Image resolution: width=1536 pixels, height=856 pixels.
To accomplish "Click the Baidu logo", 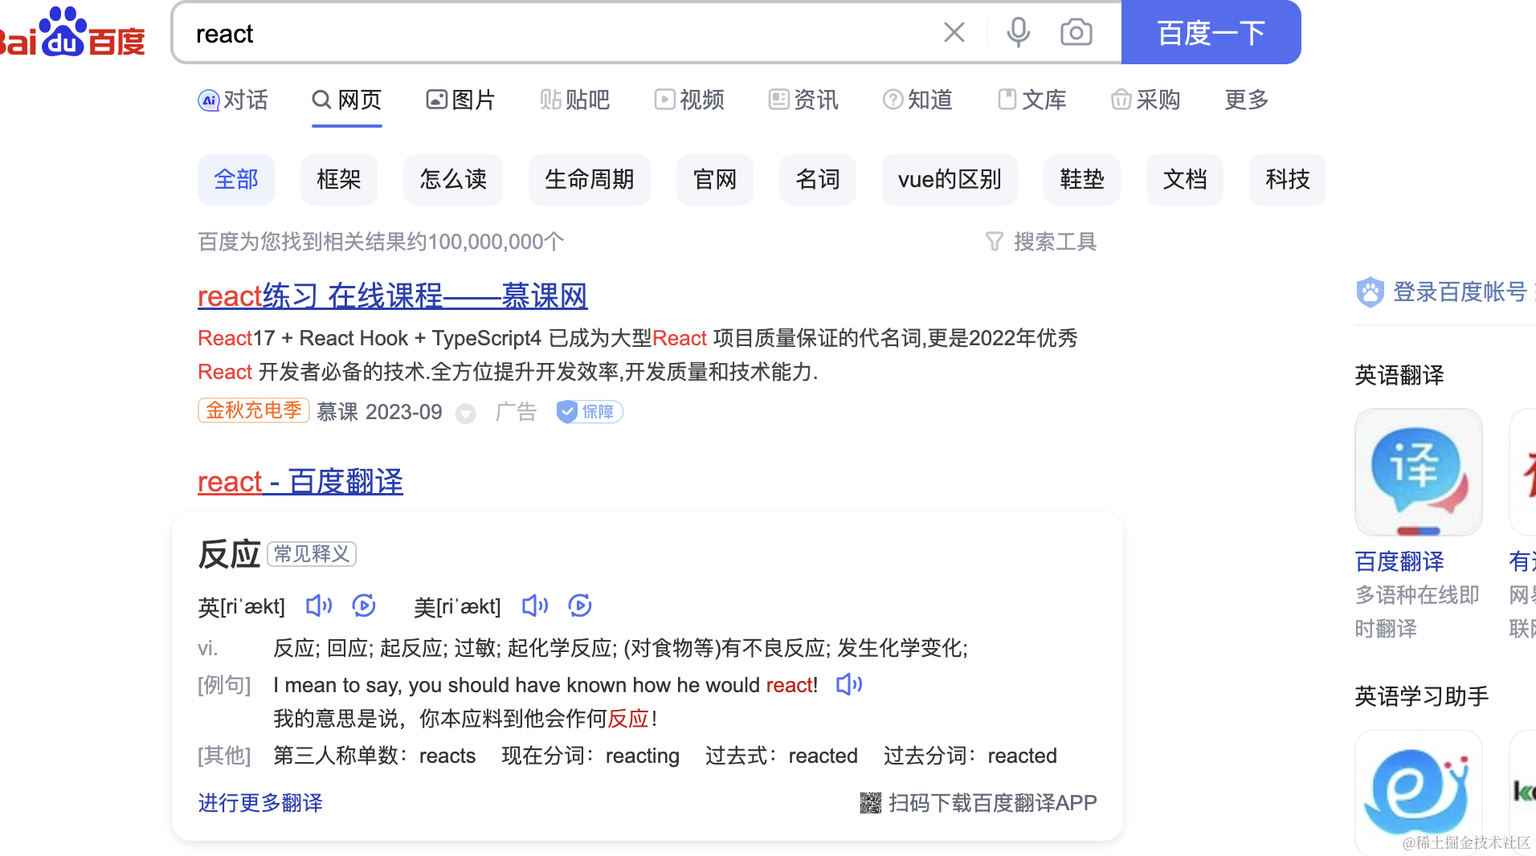I will pyautogui.click(x=72, y=34).
